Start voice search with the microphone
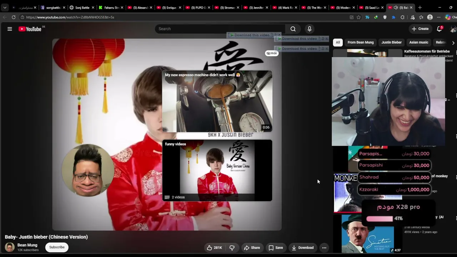Viewport: 457px width, 257px height. (310, 29)
